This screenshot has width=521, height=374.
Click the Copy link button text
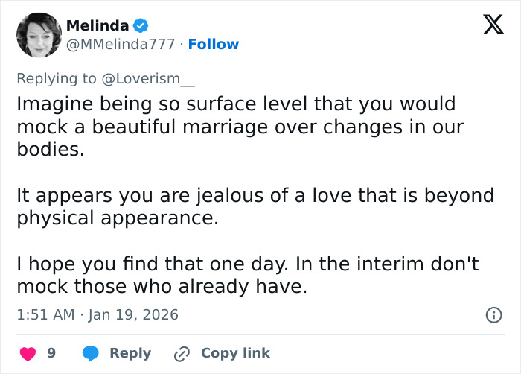point(235,353)
